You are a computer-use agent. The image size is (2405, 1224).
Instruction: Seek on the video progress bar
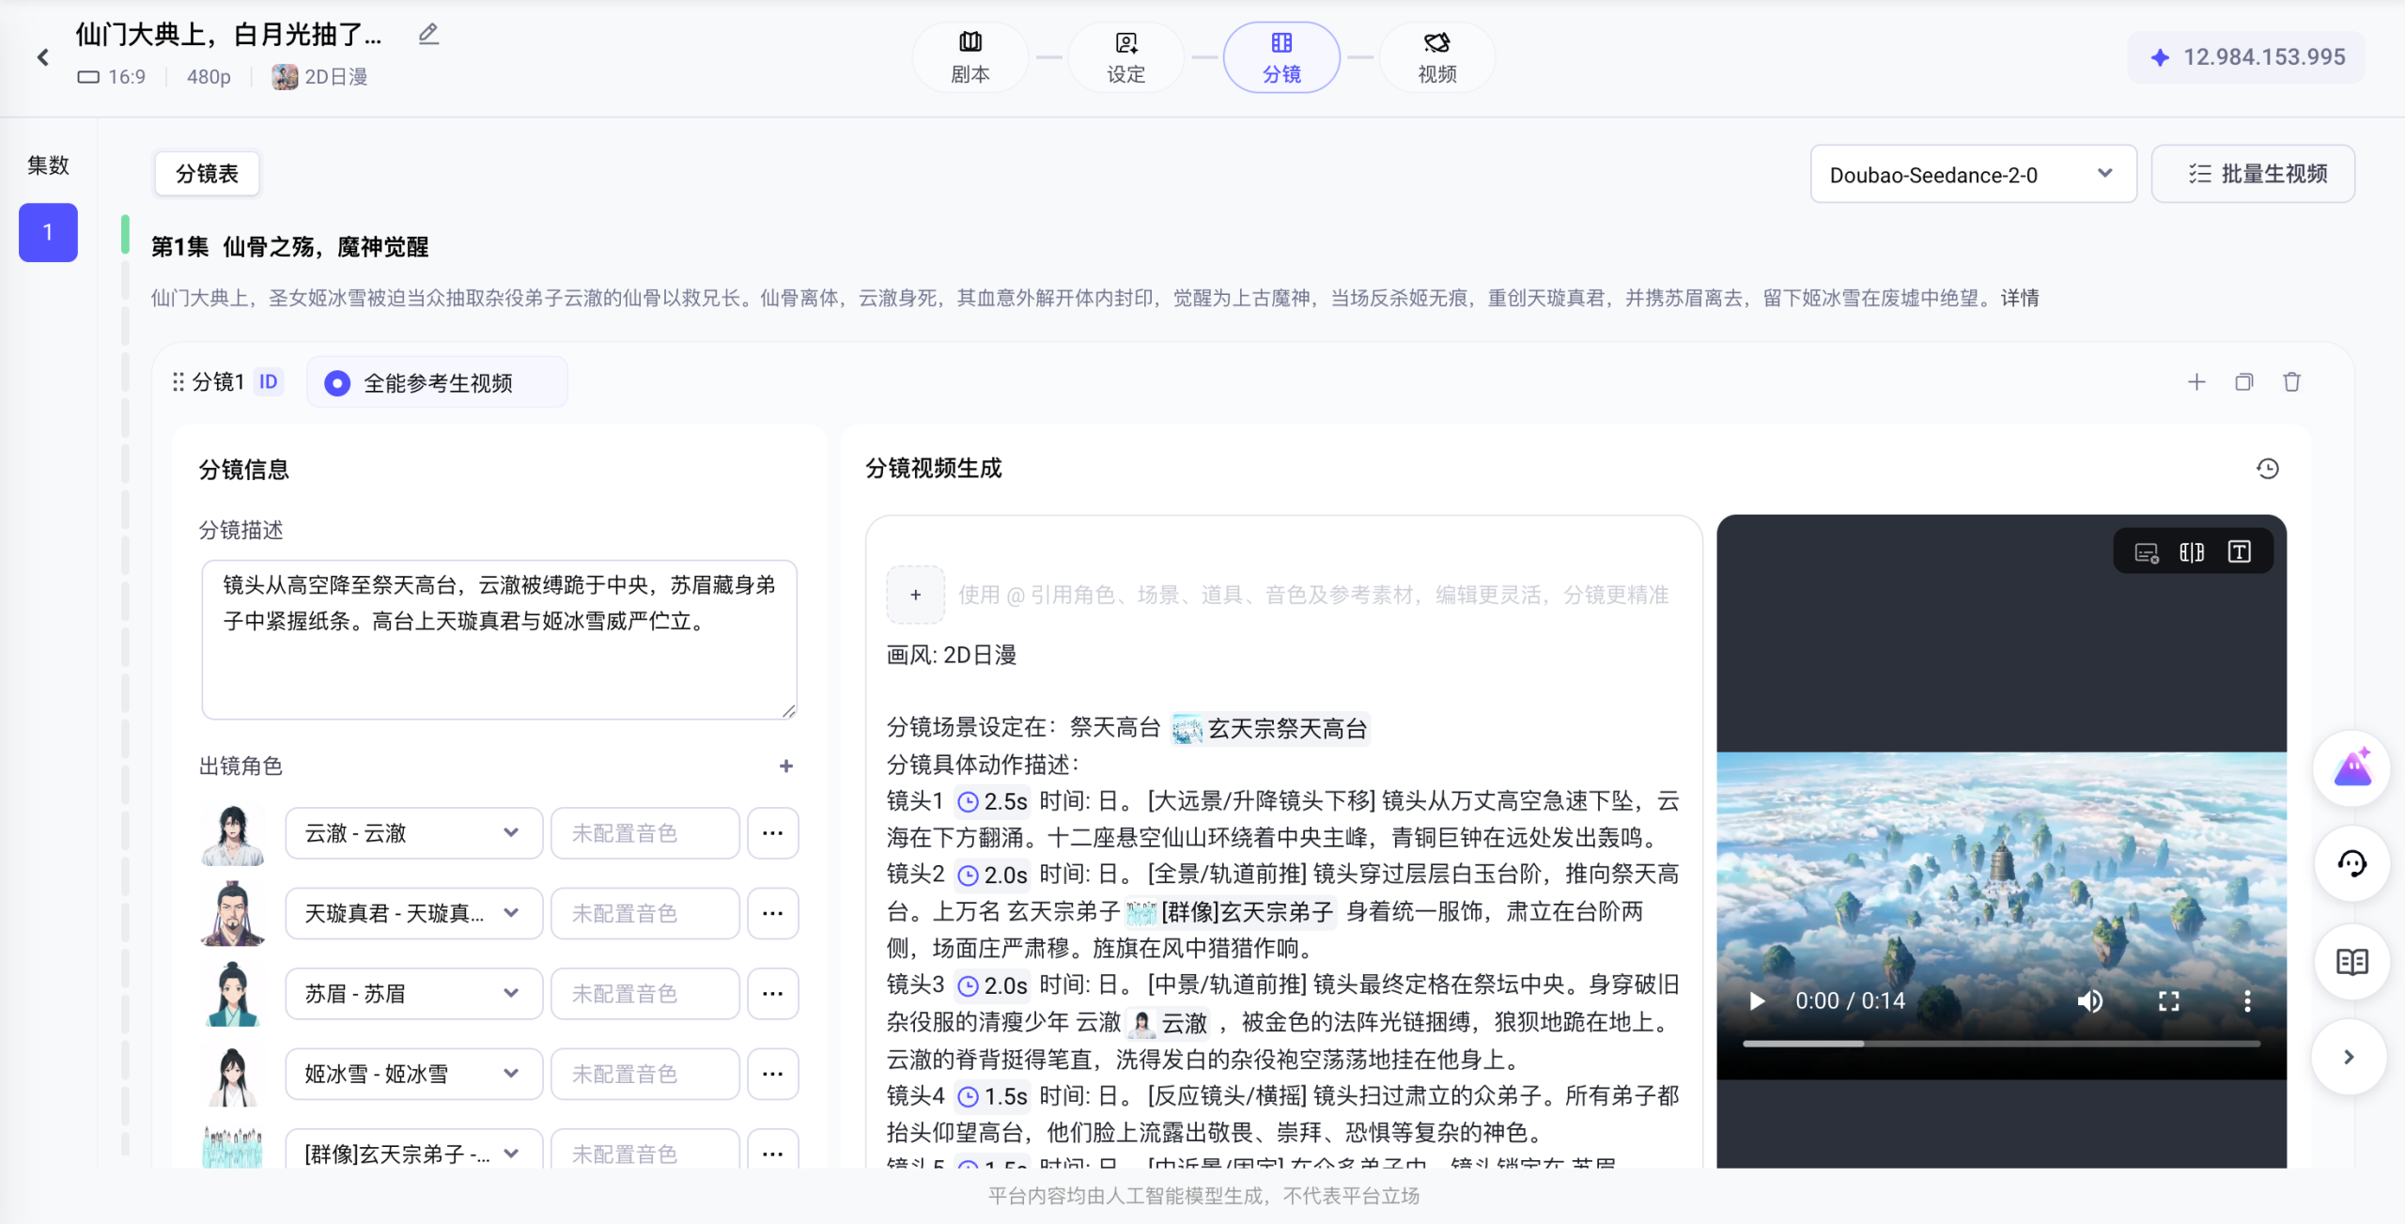click(2001, 1044)
